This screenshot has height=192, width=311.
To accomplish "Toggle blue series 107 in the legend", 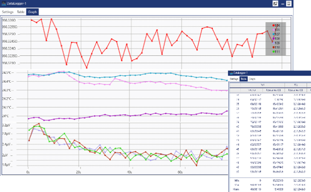I will [x=275, y=34].
